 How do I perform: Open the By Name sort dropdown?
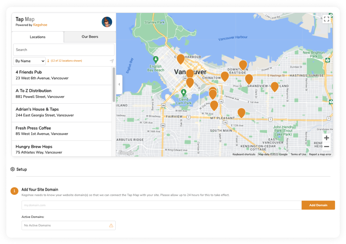click(29, 61)
